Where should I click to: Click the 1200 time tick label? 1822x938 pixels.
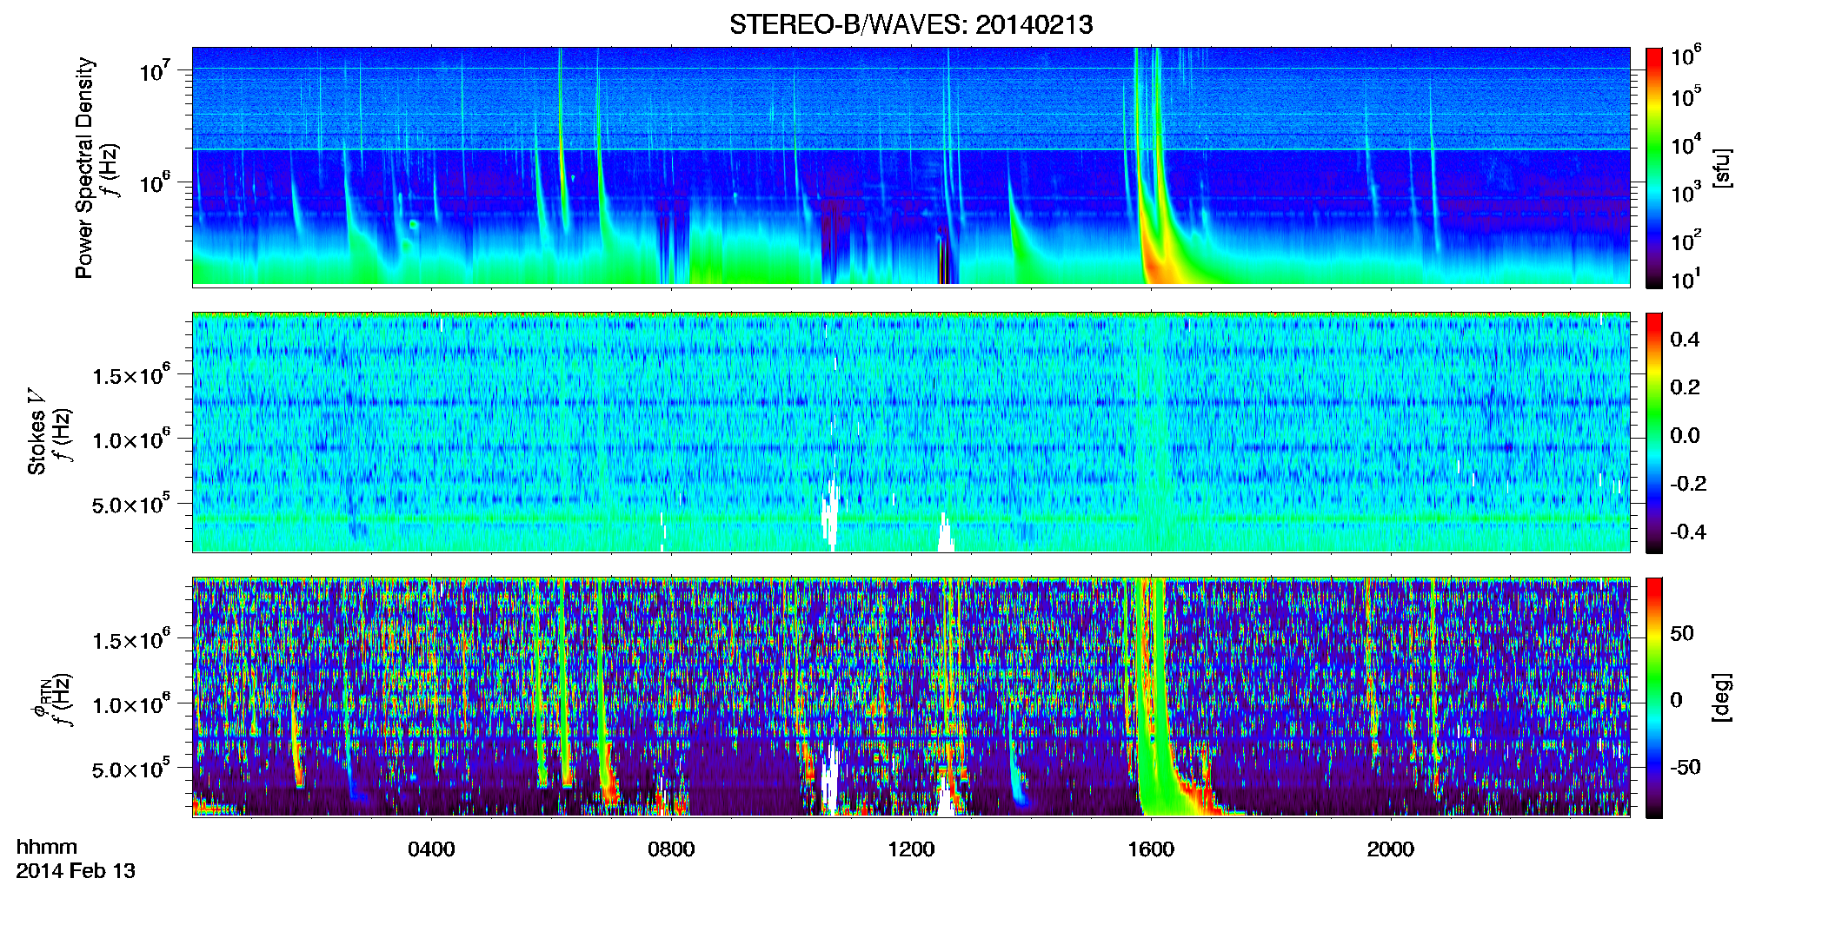[911, 849]
